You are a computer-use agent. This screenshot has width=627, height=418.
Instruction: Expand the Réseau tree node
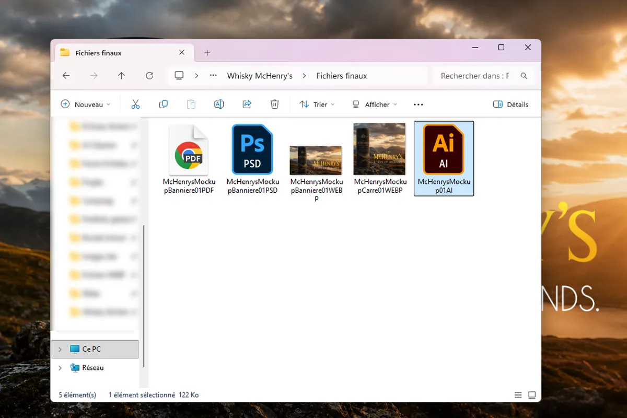[60, 368]
